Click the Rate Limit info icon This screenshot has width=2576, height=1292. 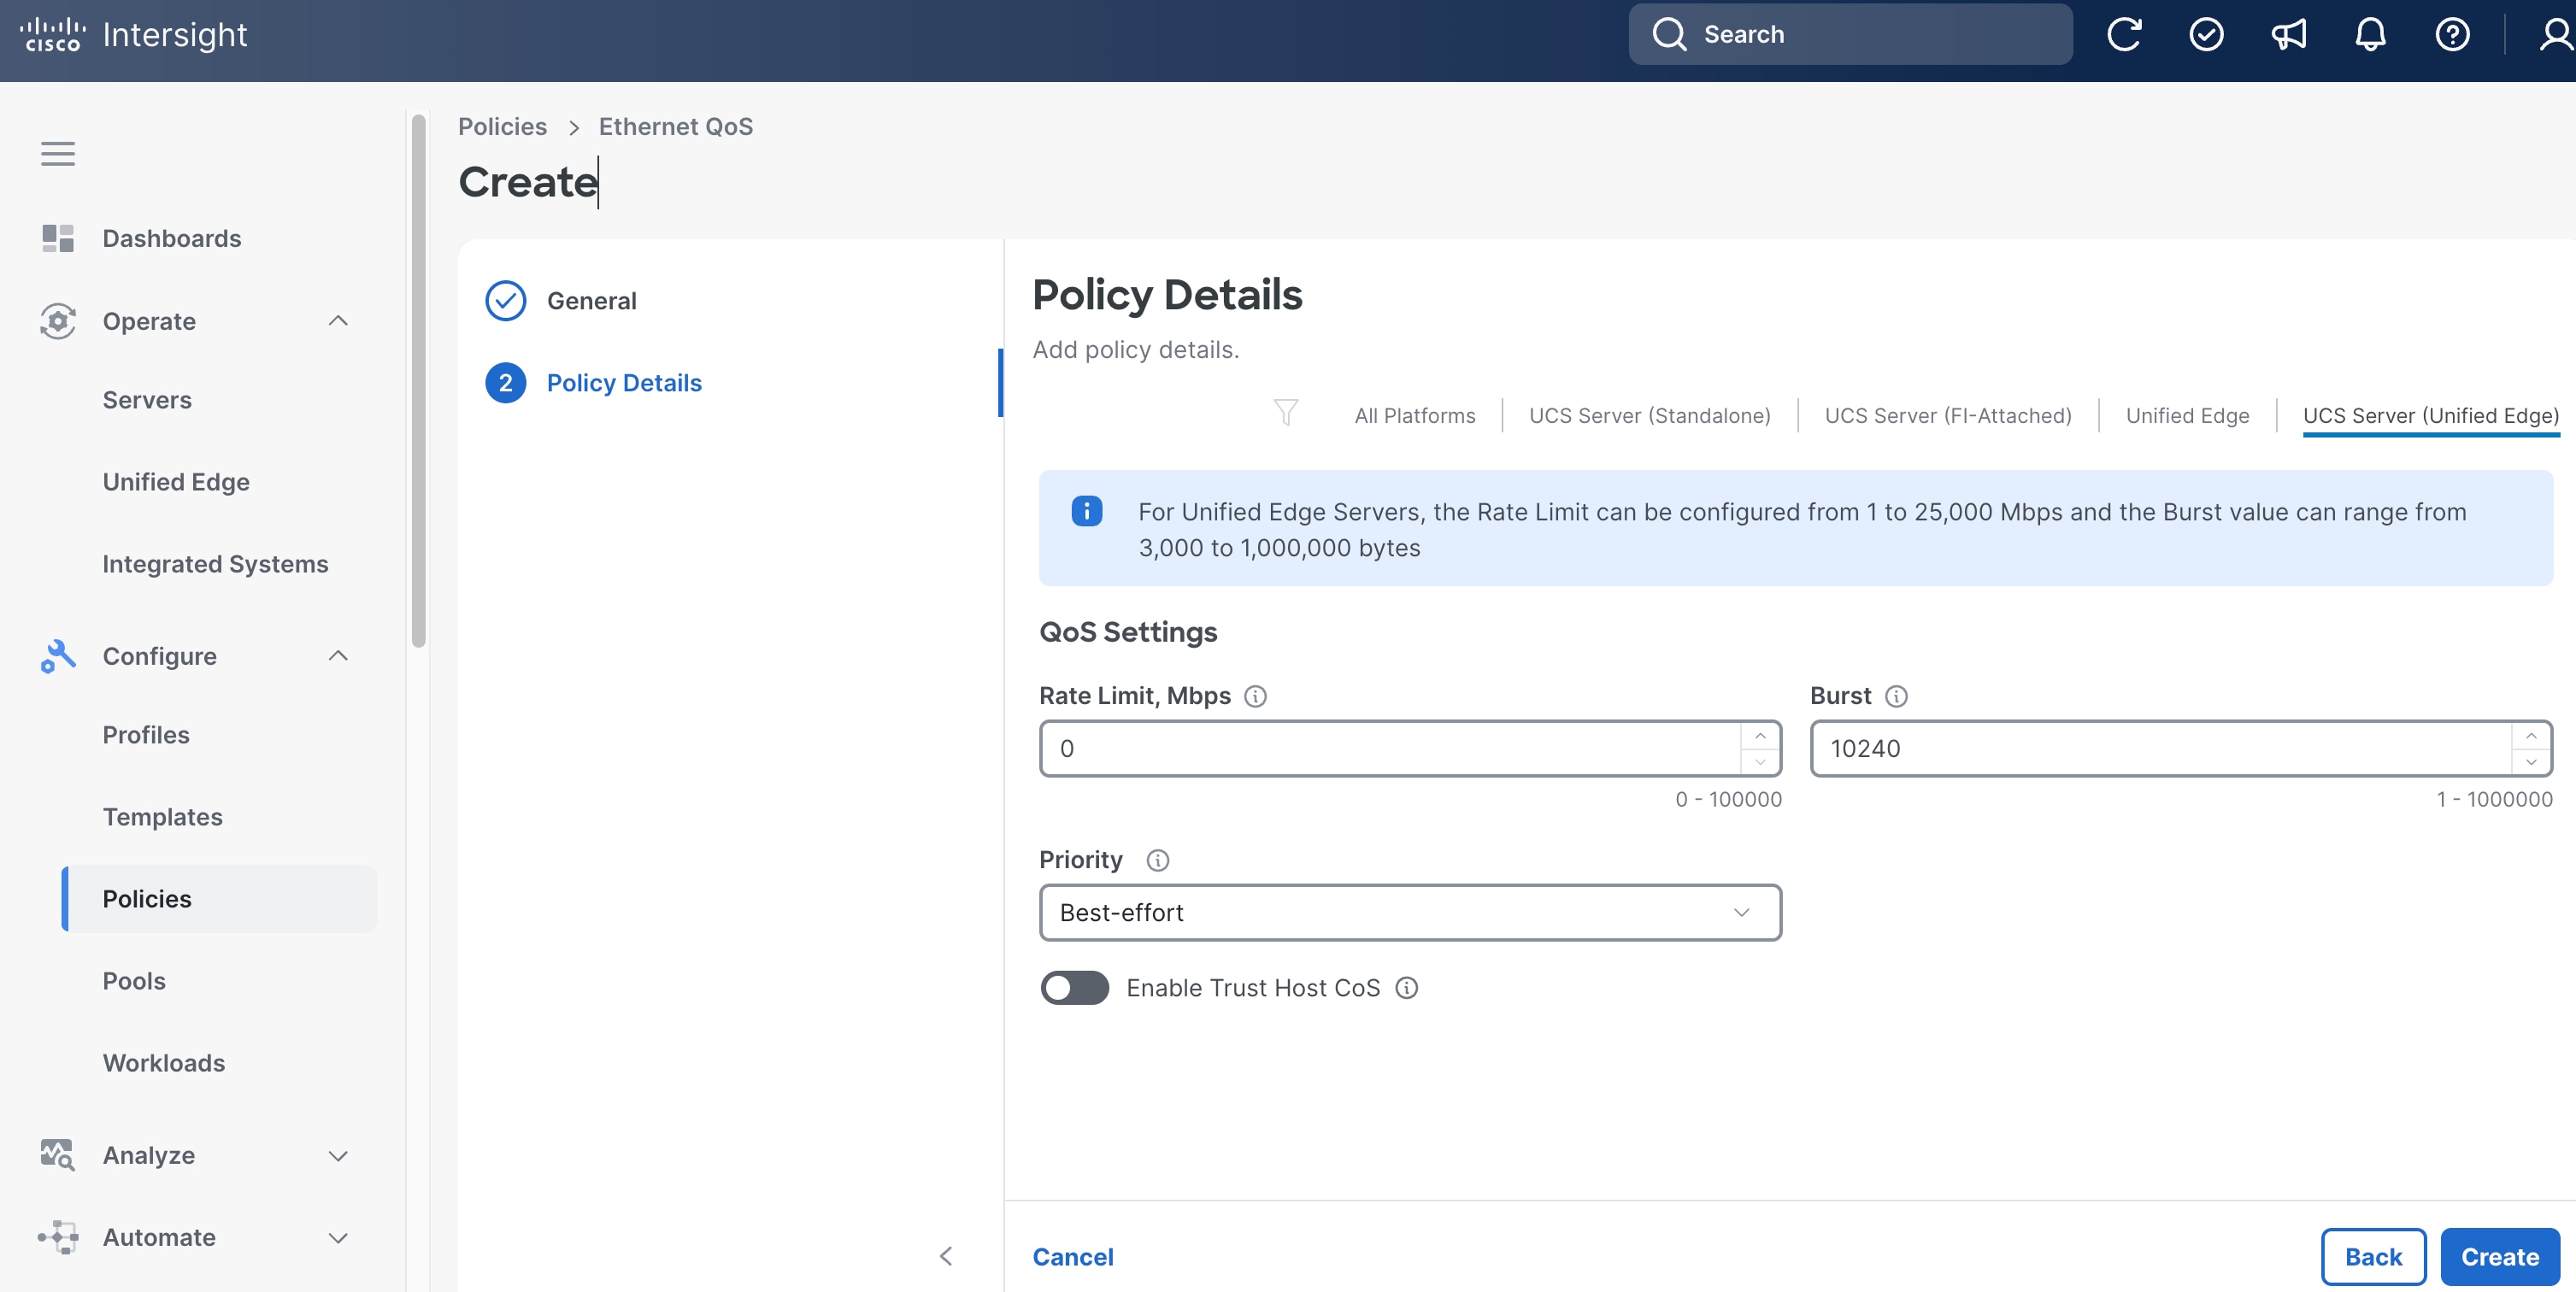click(x=1255, y=696)
